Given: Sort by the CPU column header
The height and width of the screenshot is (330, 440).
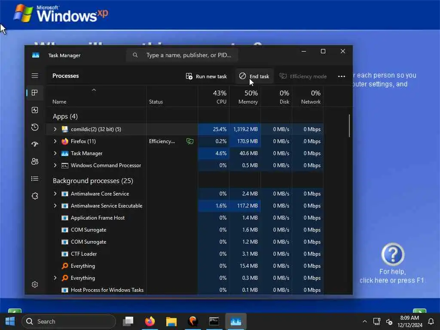Looking at the screenshot, I should point(214,97).
